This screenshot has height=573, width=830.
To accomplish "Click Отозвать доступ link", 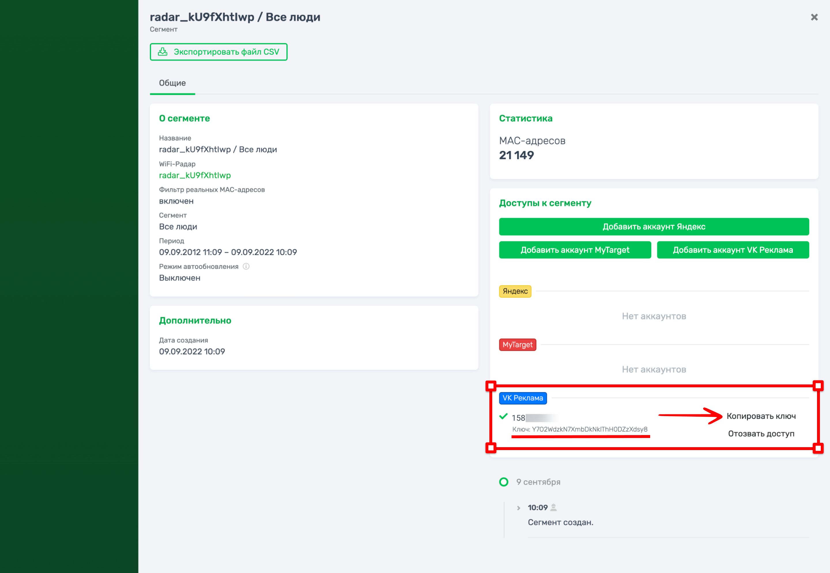I will [761, 434].
